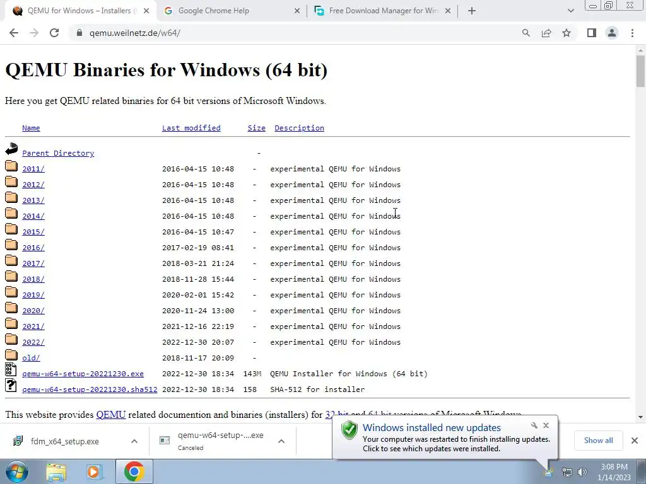Screen dimensions: 646x484
Task: Open the 2015/ folder link
Action: pyautogui.click(x=33, y=232)
